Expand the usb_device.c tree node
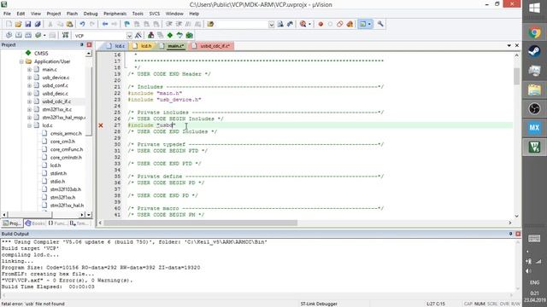The width and height of the screenshot is (547, 307). click(x=29, y=78)
